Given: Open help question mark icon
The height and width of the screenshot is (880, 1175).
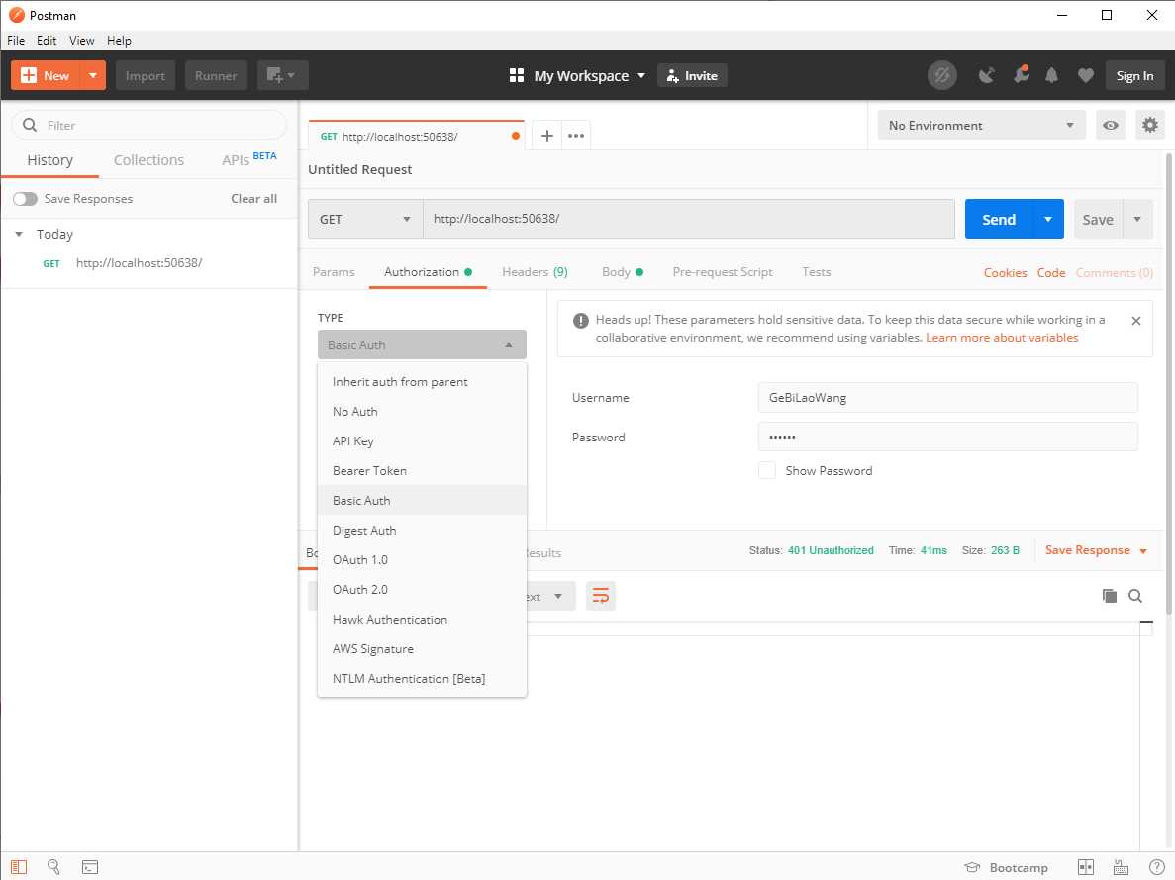Looking at the screenshot, I should (1156, 867).
